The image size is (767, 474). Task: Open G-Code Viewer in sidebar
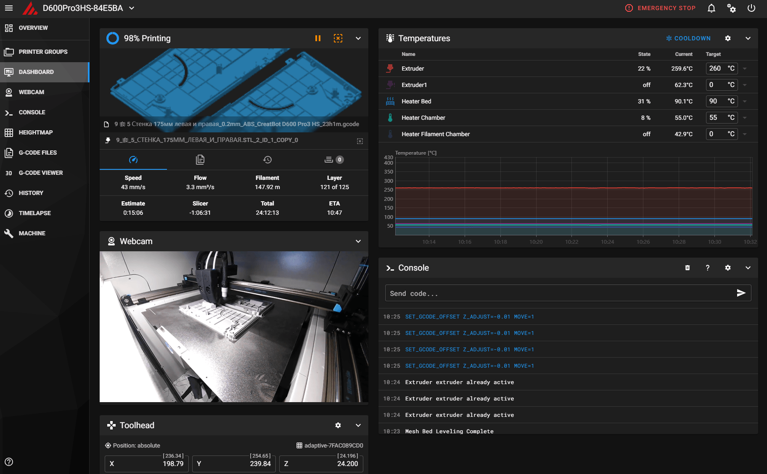(45, 173)
